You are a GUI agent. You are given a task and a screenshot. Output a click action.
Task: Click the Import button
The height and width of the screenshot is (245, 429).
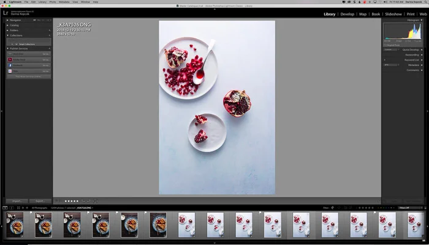pos(17,201)
